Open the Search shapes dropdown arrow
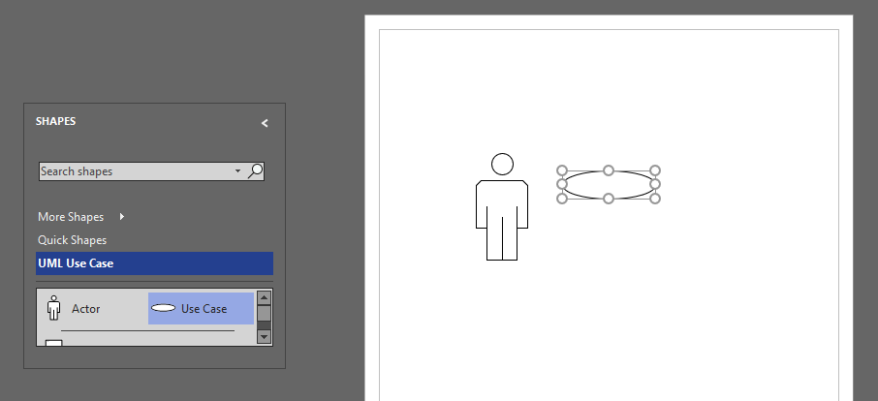Viewport: 878px width, 401px height. pyautogui.click(x=238, y=171)
